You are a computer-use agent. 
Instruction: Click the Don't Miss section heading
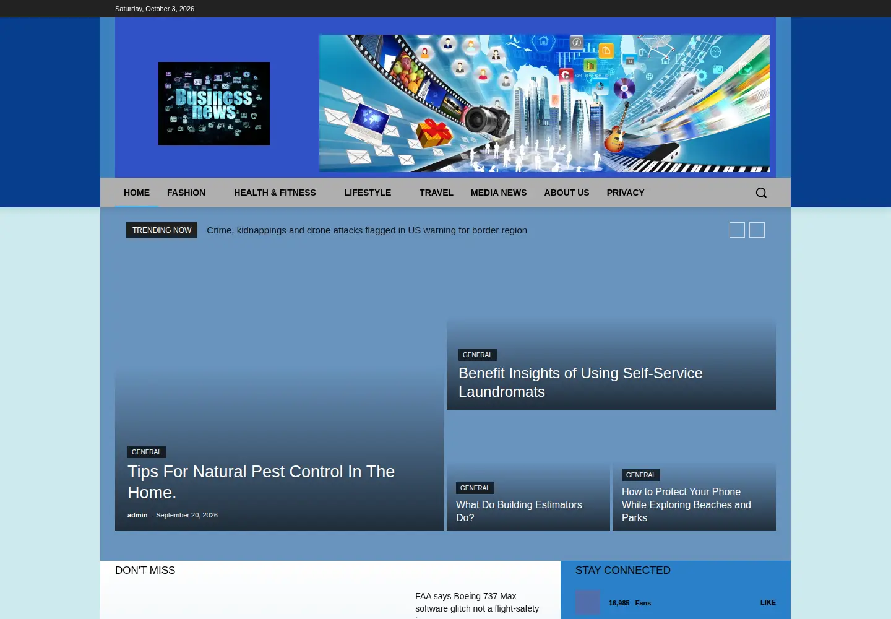point(145,570)
